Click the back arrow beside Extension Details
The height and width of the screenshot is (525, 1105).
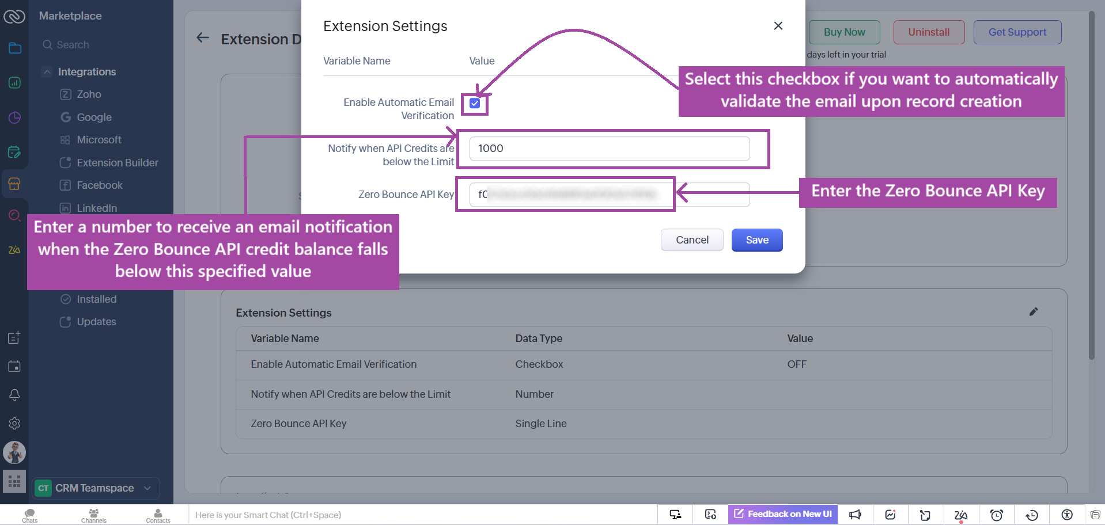202,38
